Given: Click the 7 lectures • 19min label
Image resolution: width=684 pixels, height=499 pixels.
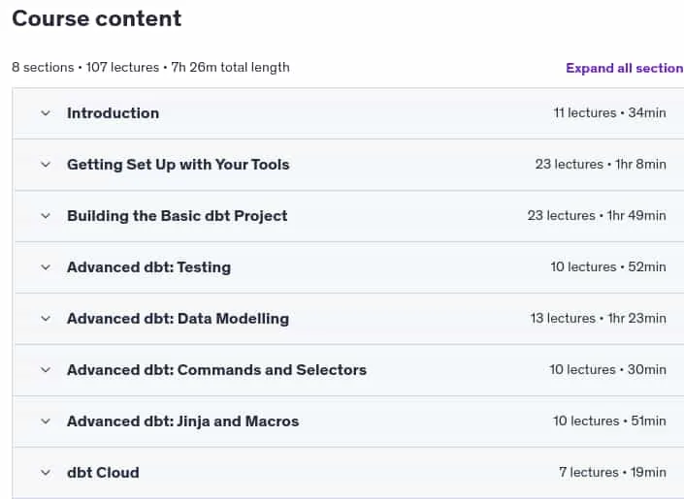Looking at the screenshot, I should (x=612, y=472).
